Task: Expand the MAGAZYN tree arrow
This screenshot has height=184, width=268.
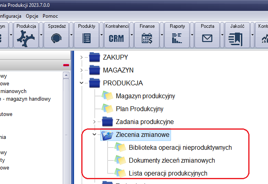Action: click(81, 70)
